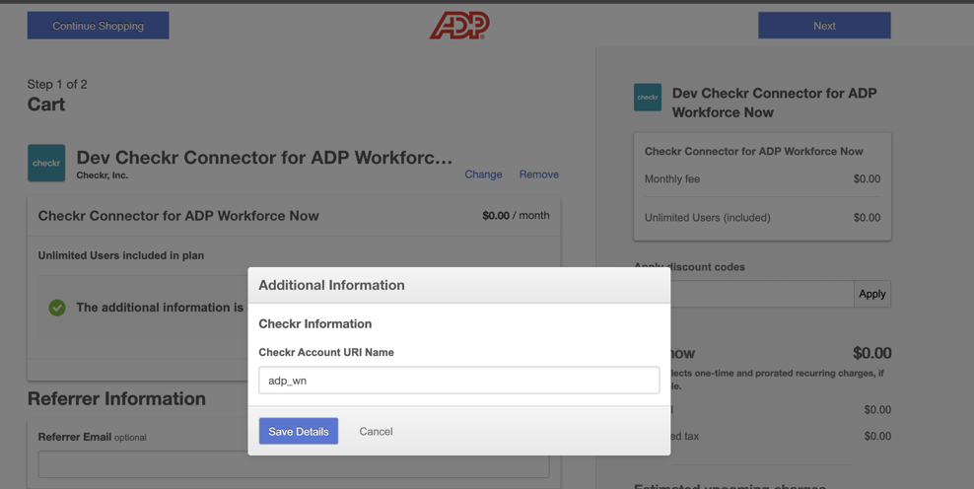Click the 'Step 1 of 2' text

coord(57,85)
